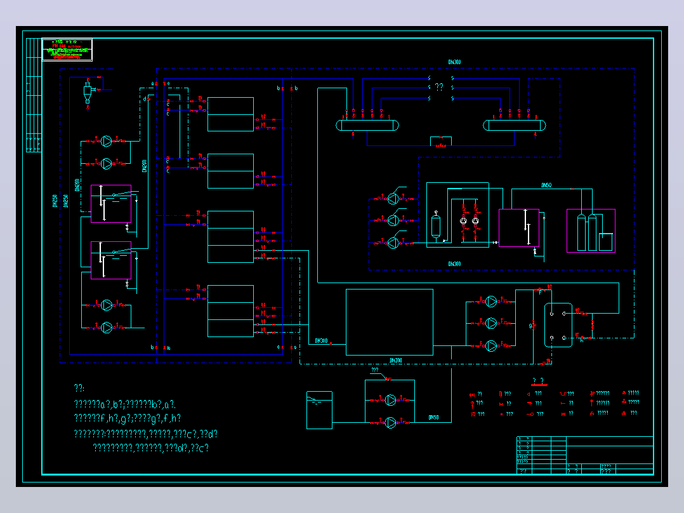Select the upper magenta expansion tank
684x513 pixels.
coord(111,204)
